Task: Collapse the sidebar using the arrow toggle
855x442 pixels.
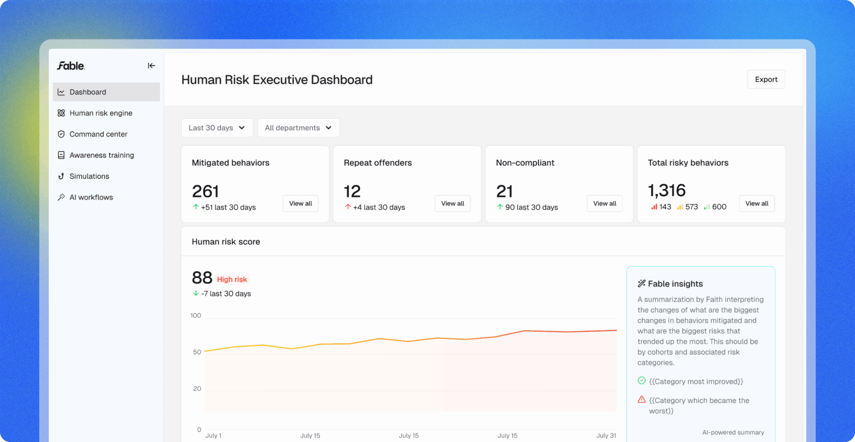Action: (151, 66)
